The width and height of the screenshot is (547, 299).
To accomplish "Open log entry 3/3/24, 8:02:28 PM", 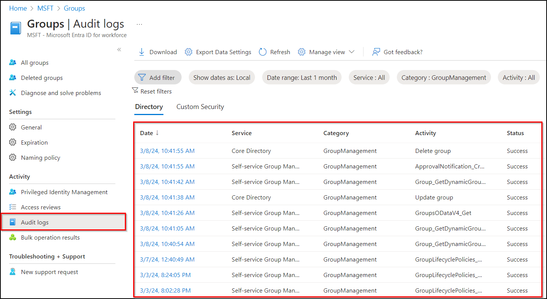I will click(x=165, y=290).
